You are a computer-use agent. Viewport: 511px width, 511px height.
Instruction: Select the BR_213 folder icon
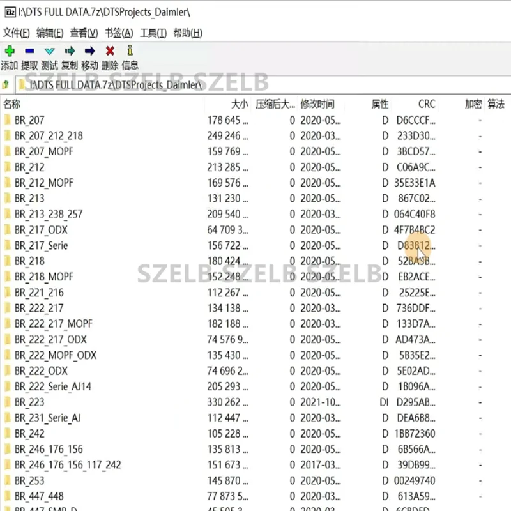pyautogui.click(x=7, y=199)
